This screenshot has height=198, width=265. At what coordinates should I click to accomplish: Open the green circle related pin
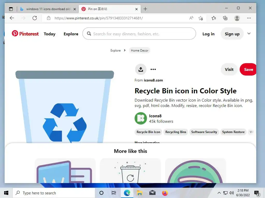(x=195, y=171)
